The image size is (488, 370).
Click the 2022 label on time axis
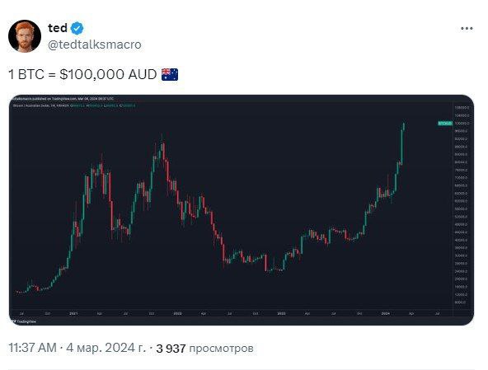[x=177, y=313]
